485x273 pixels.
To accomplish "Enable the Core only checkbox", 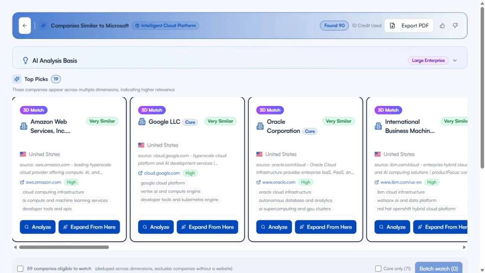I will coord(378,268).
